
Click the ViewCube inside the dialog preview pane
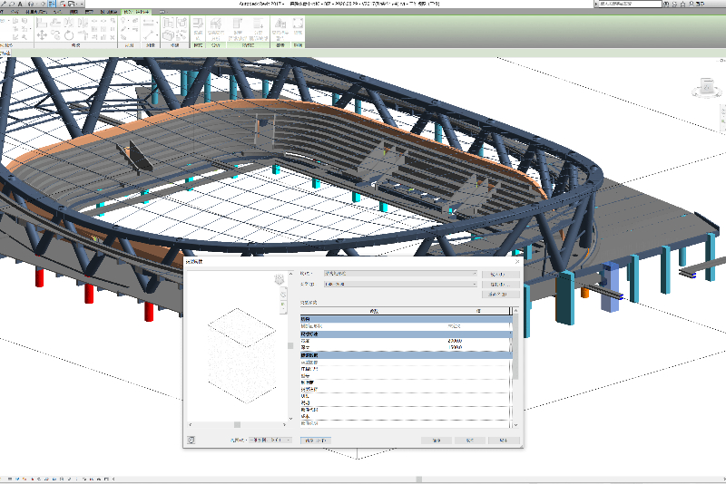point(280,281)
